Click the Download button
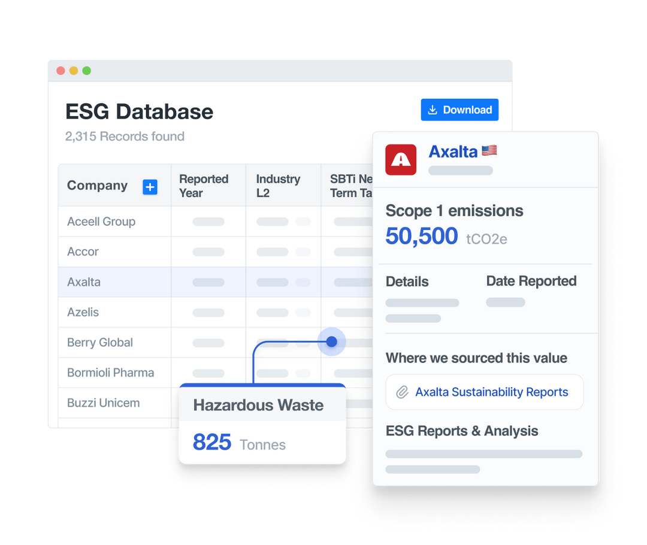 (459, 110)
